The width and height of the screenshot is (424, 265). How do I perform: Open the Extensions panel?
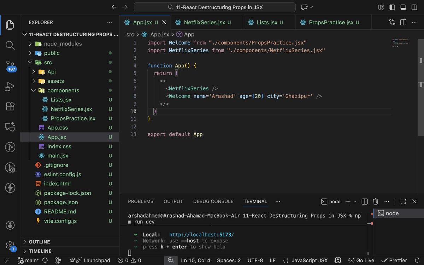coord(10,106)
